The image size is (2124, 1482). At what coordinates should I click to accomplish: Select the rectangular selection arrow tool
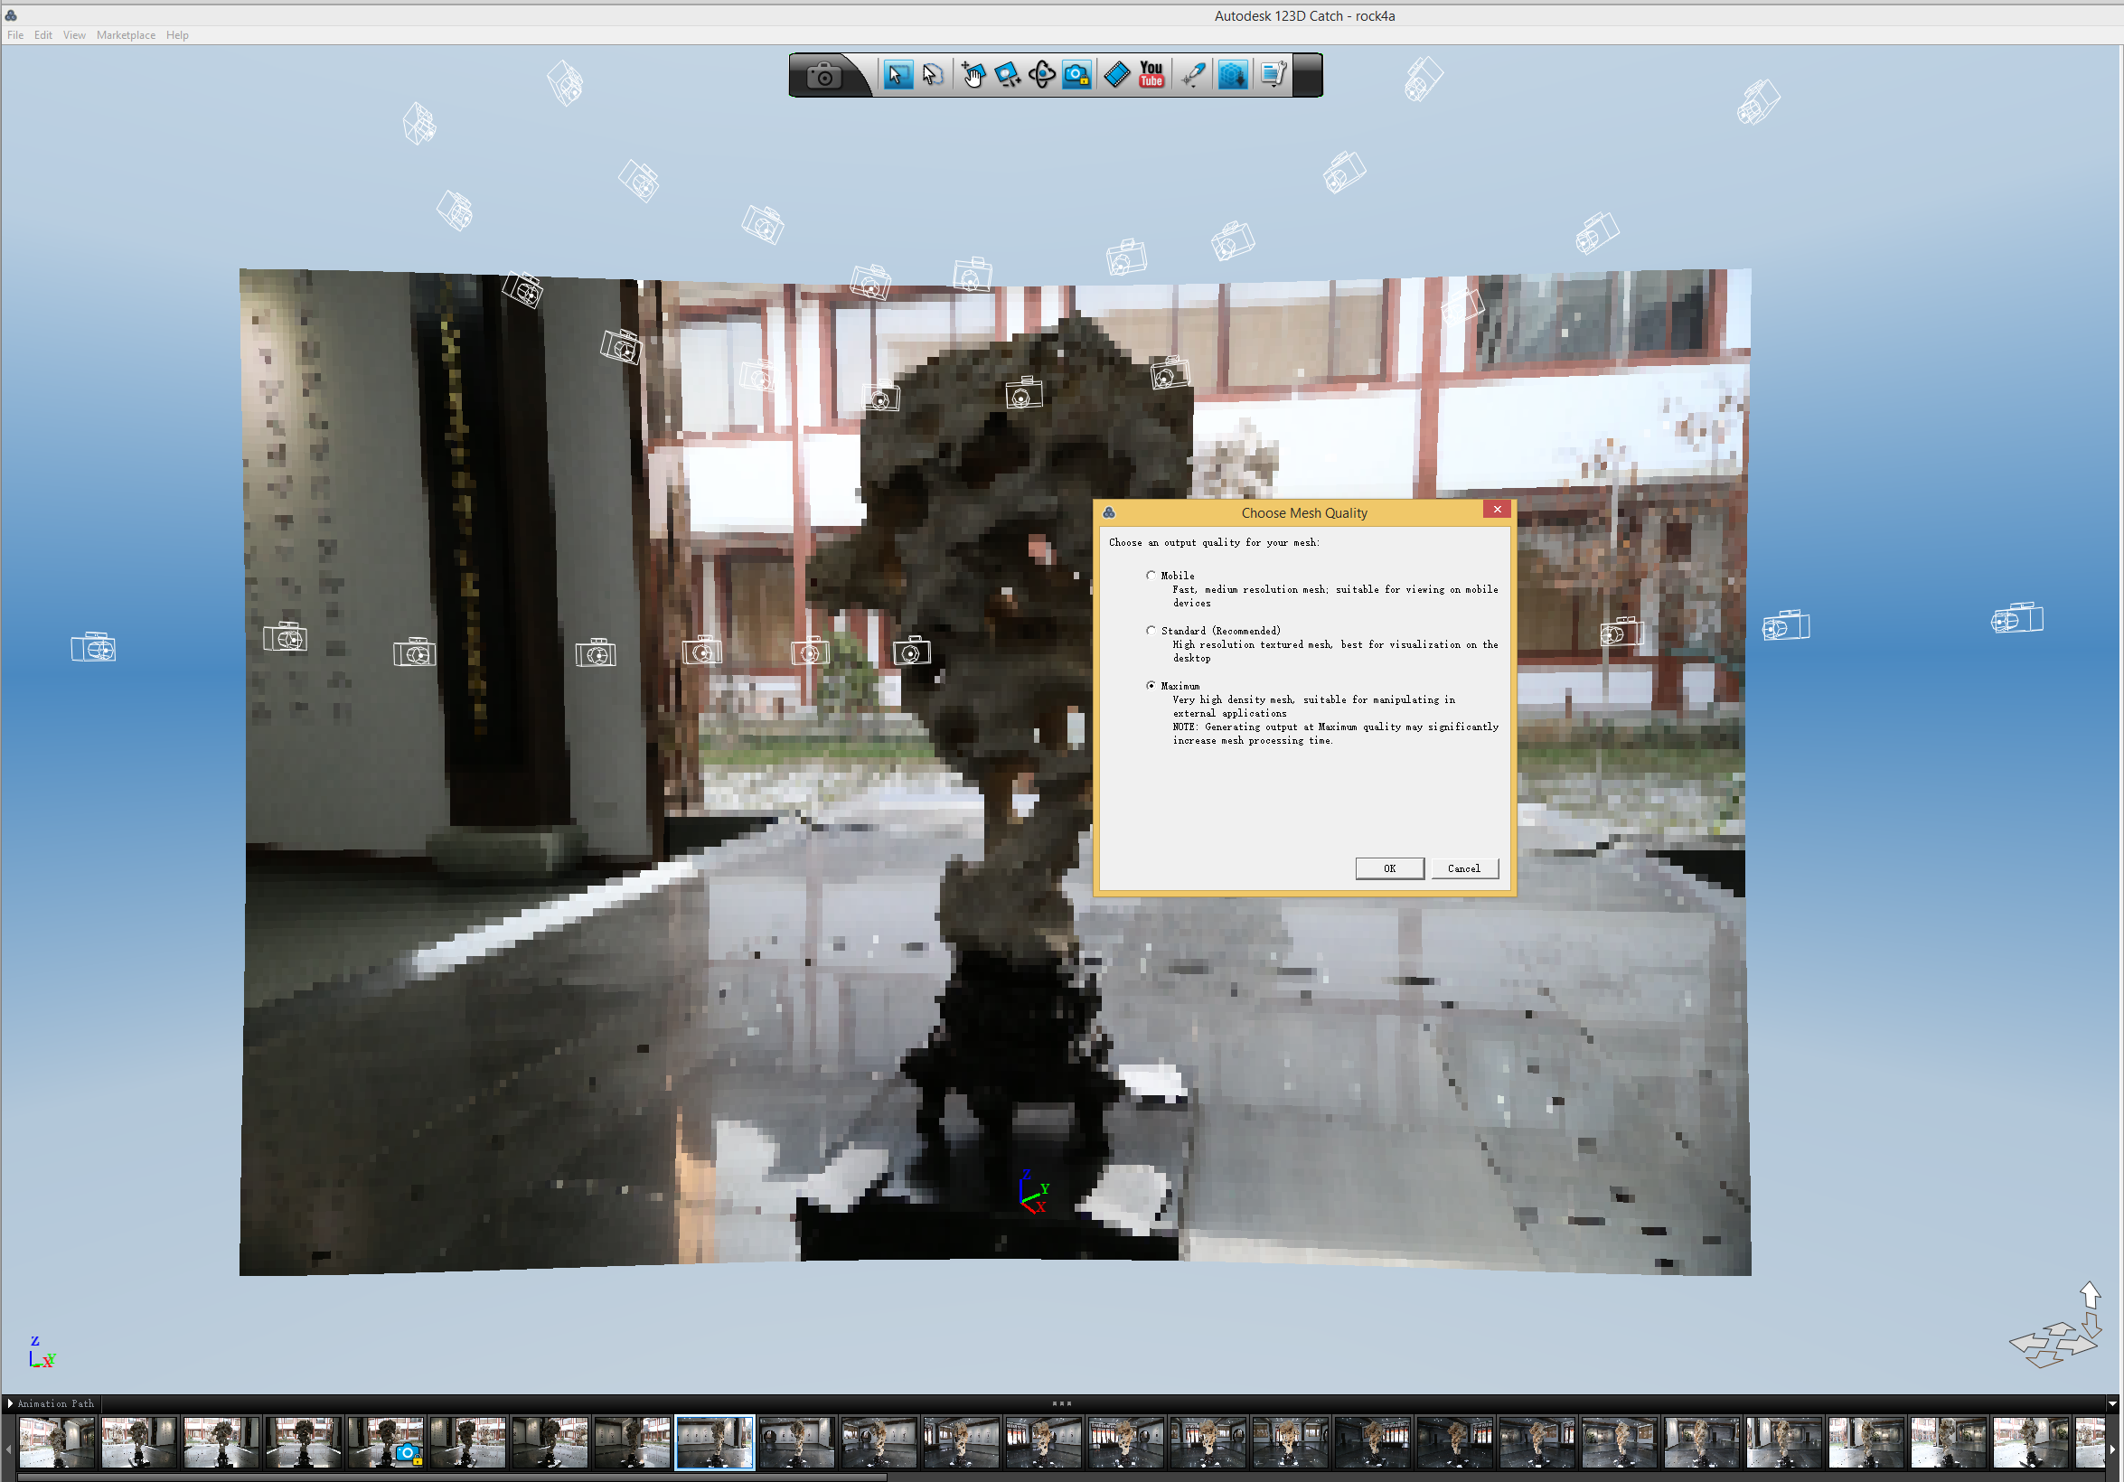click(897, 75)
